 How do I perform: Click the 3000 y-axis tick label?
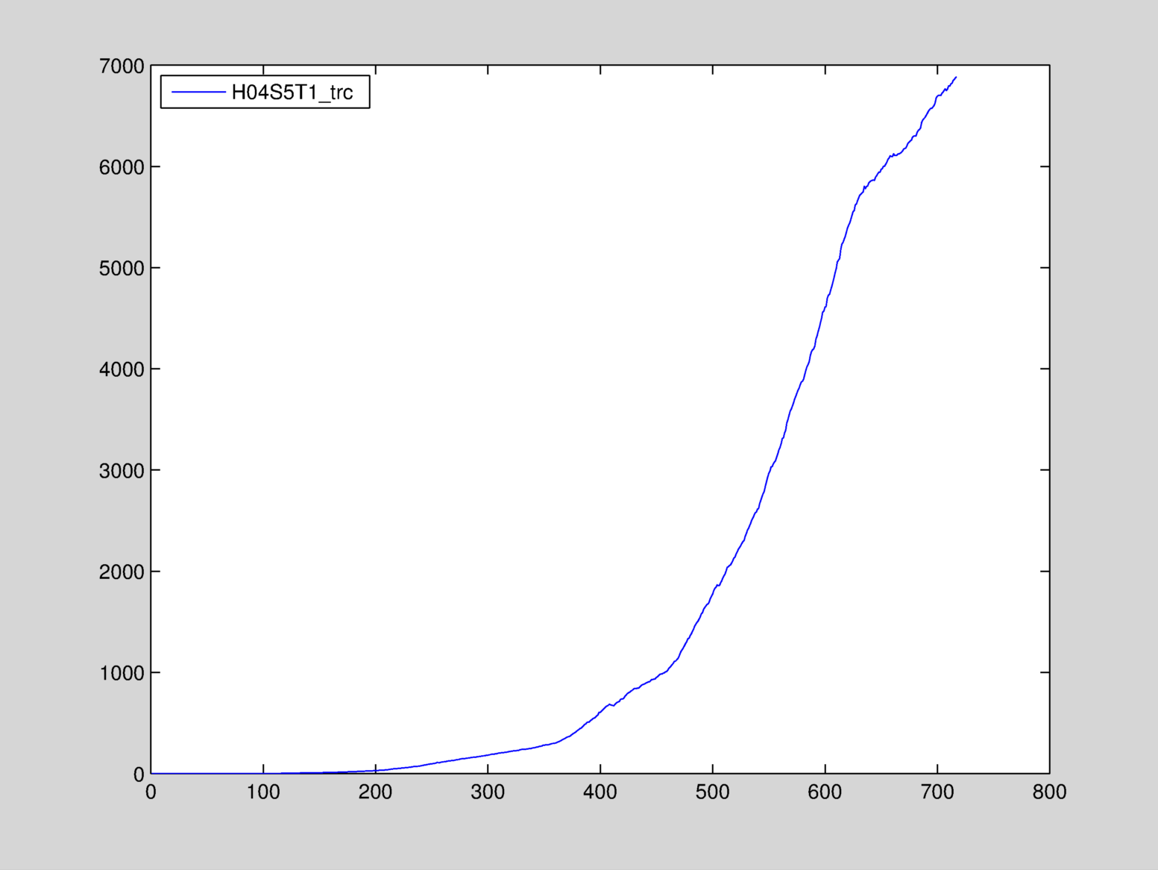[x=122, y=471]
